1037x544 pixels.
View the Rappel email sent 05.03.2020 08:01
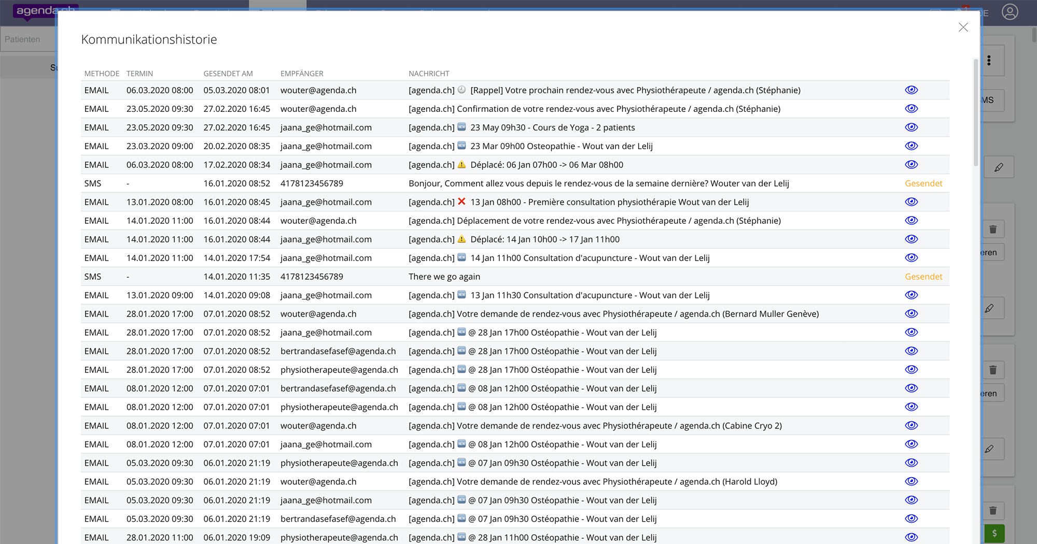click(911, 90)
